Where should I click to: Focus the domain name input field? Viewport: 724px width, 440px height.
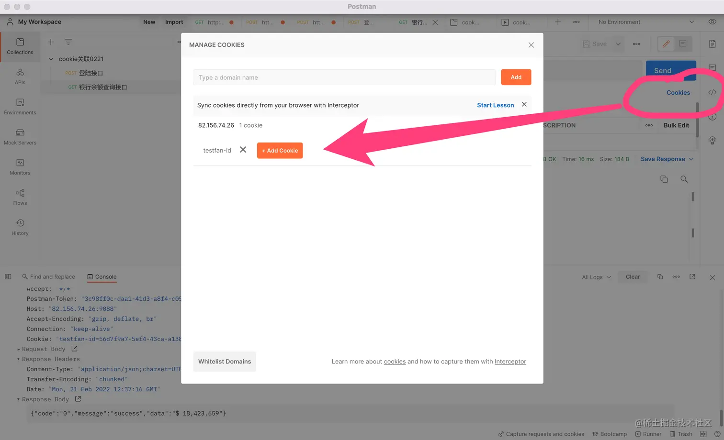pyautogui.click(x=344, y=77)
